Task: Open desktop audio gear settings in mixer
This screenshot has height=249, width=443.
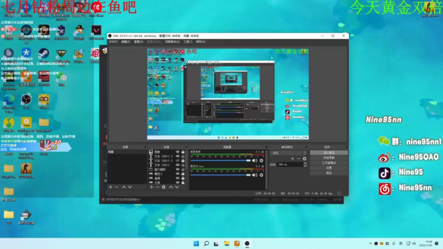Action: [261, 160]
